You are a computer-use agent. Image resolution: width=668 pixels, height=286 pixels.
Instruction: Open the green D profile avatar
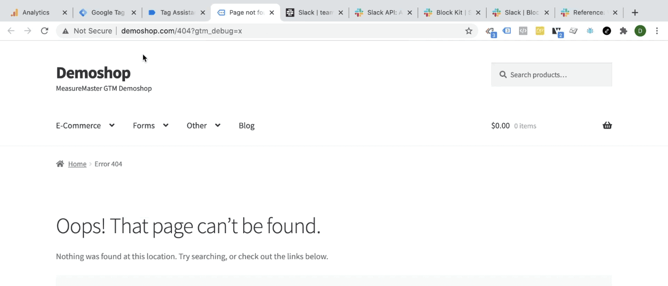[x=640, y=30]
